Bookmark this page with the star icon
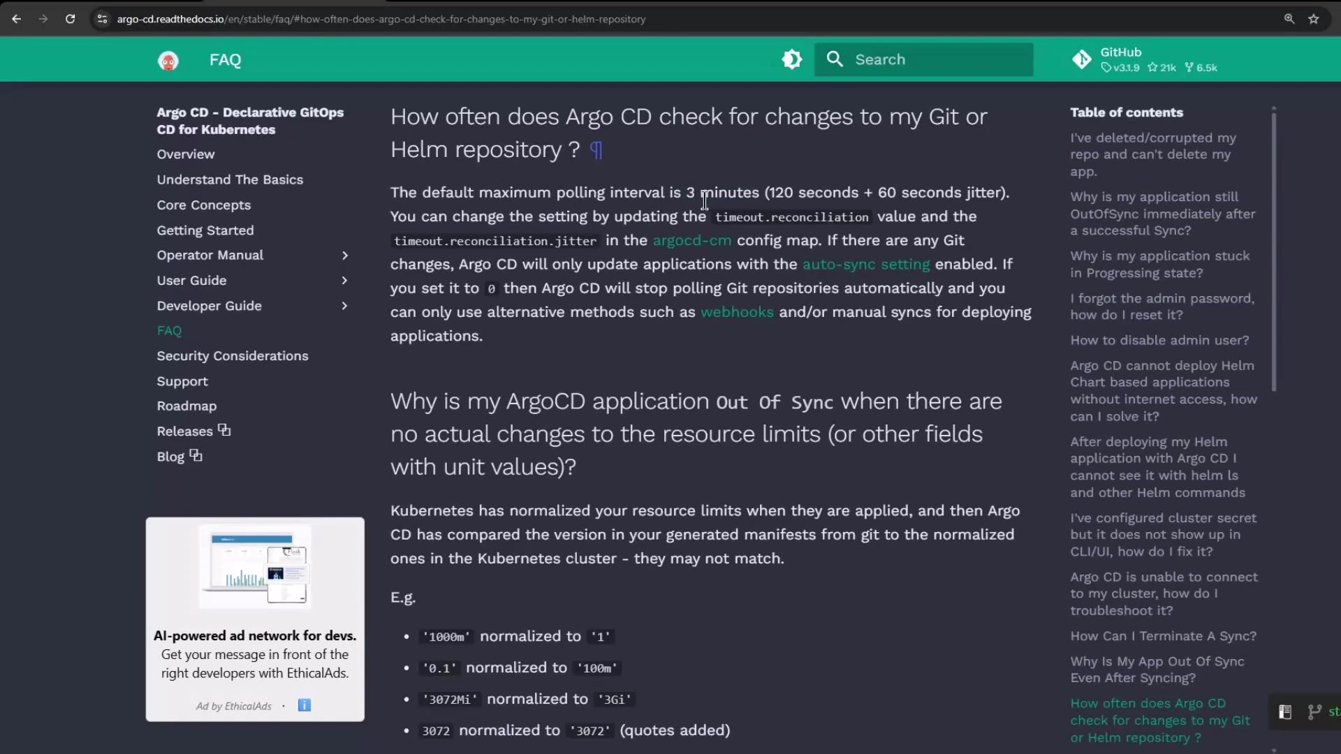This screenshot has height=754, width=1341. click(x=1314, y=19)
